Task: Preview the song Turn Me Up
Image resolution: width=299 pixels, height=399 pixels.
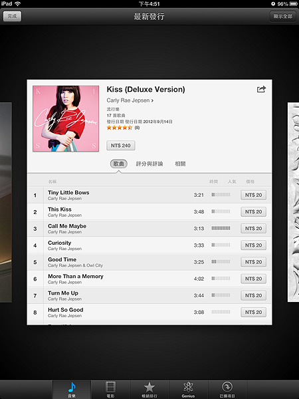Action: (x=149, y=295)
